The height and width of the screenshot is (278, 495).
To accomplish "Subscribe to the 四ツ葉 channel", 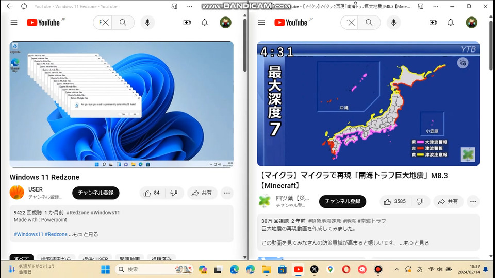I will [342, 201].
